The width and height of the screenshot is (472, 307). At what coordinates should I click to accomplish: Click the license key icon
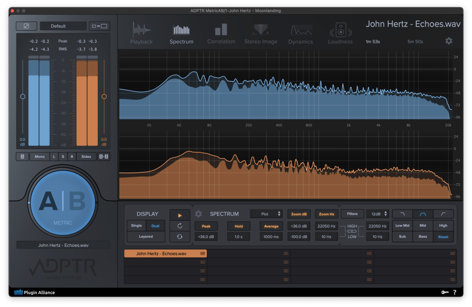point(445,292)
